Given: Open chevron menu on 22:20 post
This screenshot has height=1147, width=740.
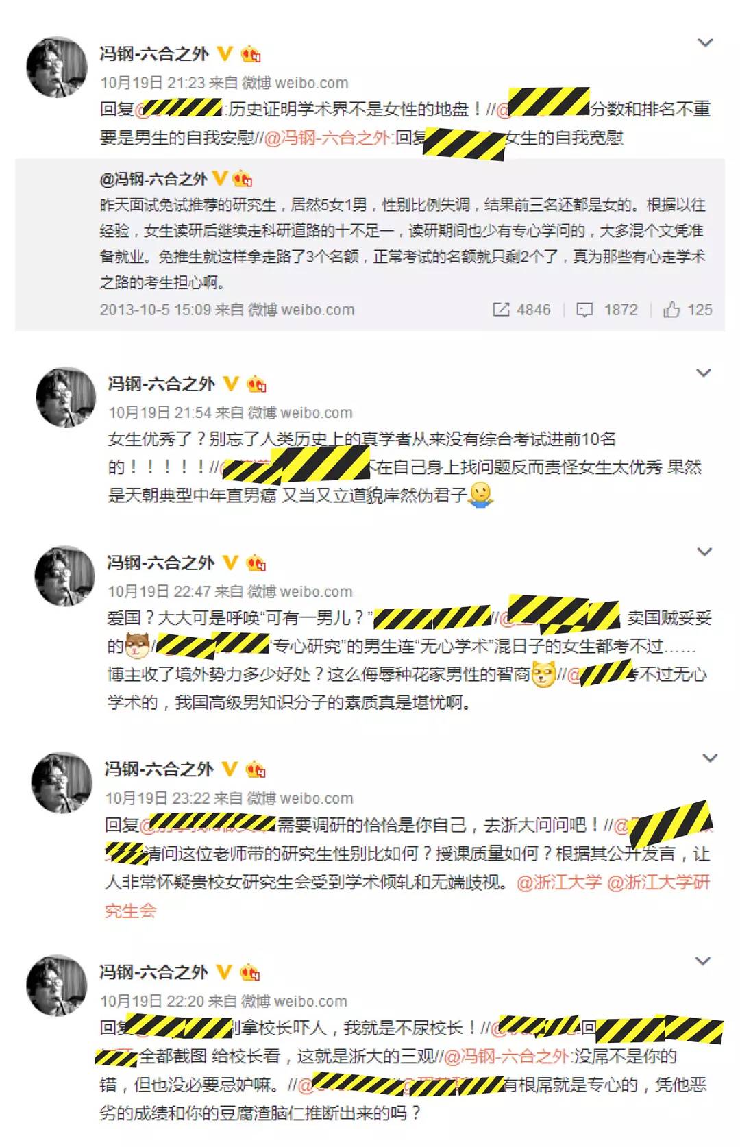Looking at the screenshot, I should tap(703, 961).
